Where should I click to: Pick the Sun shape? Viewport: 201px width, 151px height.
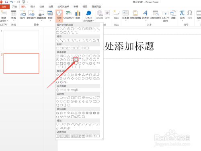pos(91,63)
